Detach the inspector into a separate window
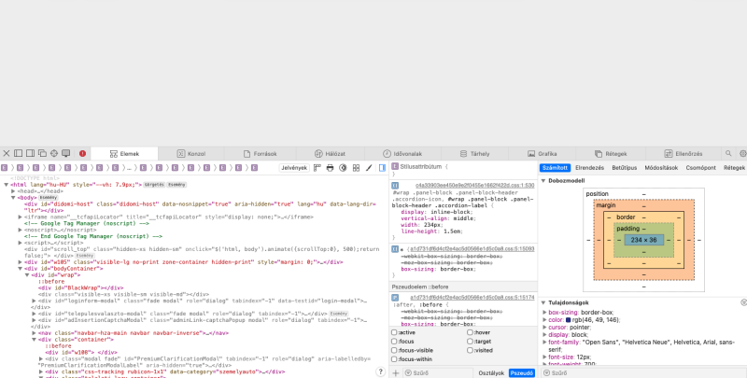Image resolution: width=747 pixels, height=378 pixels. tap(42, 153)
